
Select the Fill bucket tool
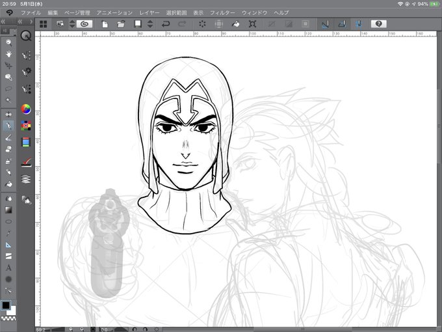(x=8, y=184)
